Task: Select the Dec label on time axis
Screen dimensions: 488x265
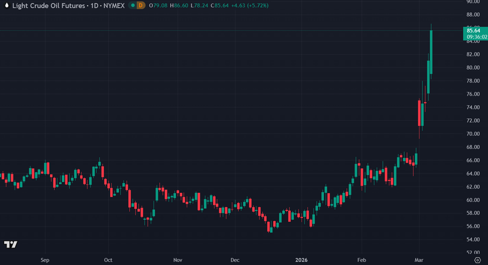Action: [234, 260]
